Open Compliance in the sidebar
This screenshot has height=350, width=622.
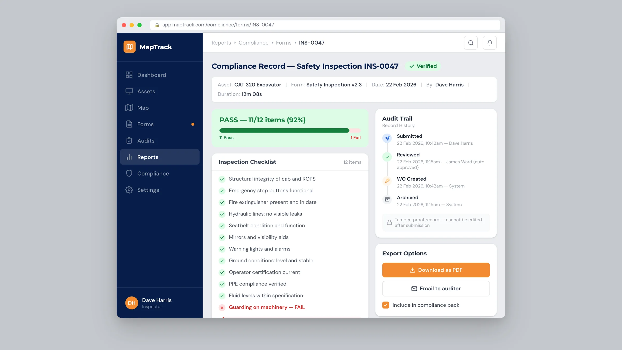(x=160, y=173)
